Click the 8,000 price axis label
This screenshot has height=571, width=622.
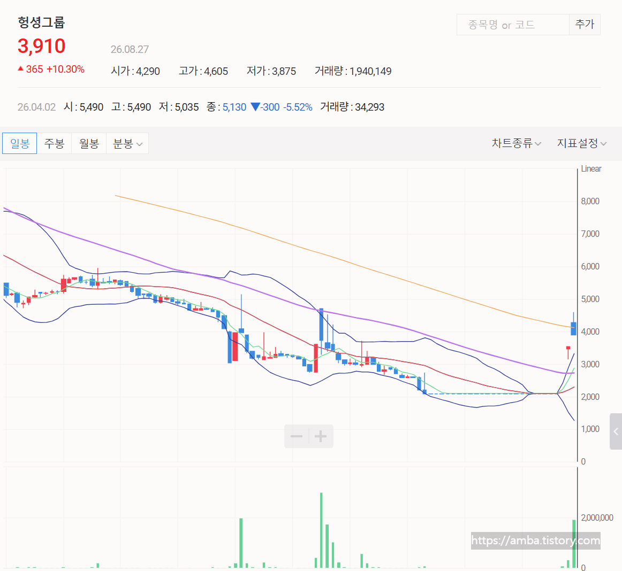coord(590,202)
